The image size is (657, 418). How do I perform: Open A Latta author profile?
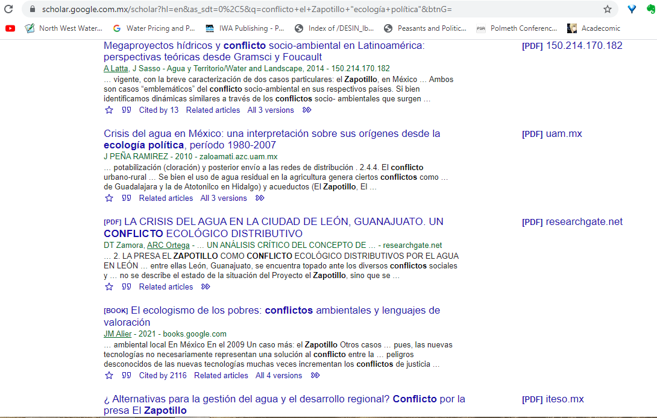tap(116, 68)
